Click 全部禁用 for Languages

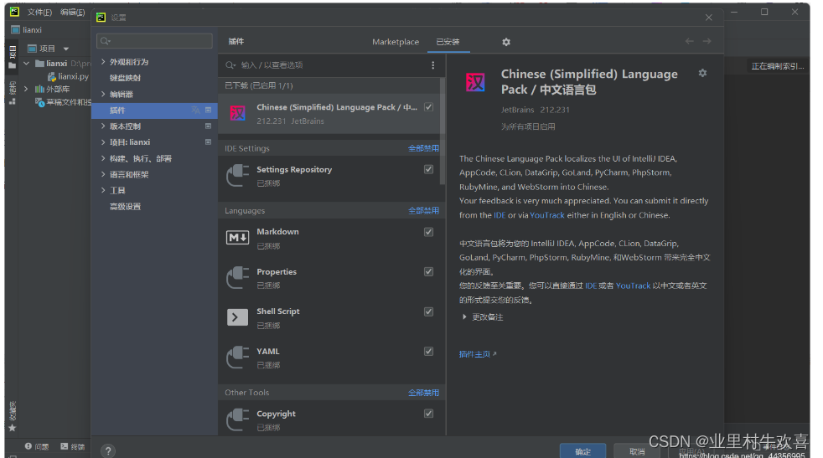[x=423, y=210]
